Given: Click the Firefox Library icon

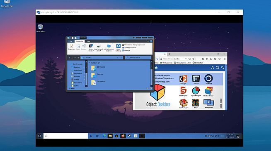Looking at the screenshot, I should coord(207,59).
